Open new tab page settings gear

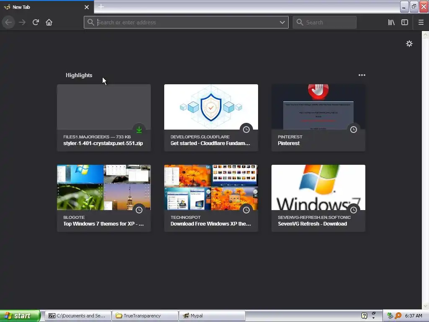point(409,44)
